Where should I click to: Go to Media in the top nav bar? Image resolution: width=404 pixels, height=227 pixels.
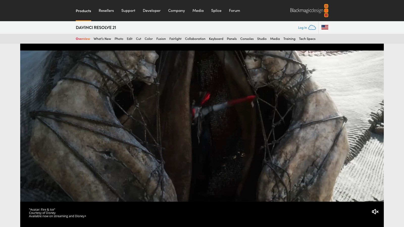click(x=198, y=11)
